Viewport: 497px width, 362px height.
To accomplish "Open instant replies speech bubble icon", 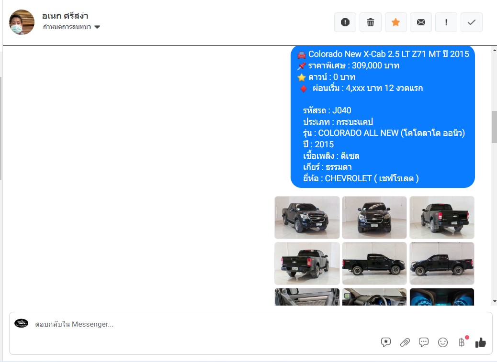I will coord(424,342).
